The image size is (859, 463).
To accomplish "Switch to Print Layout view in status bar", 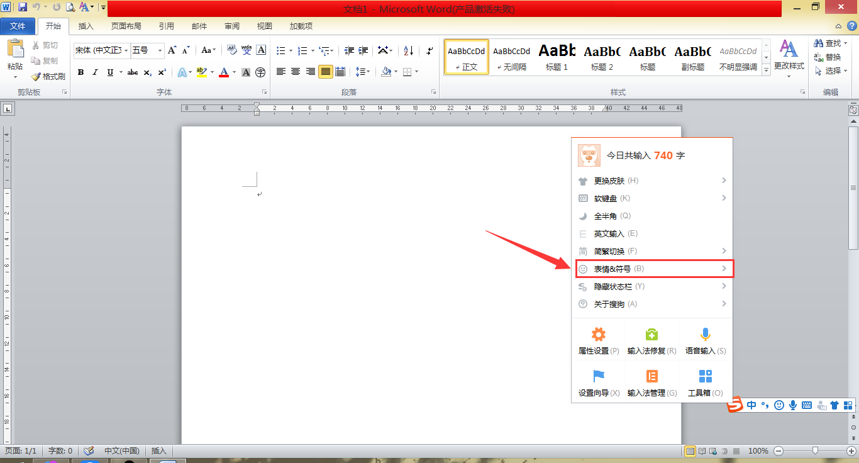I will 690,451.
